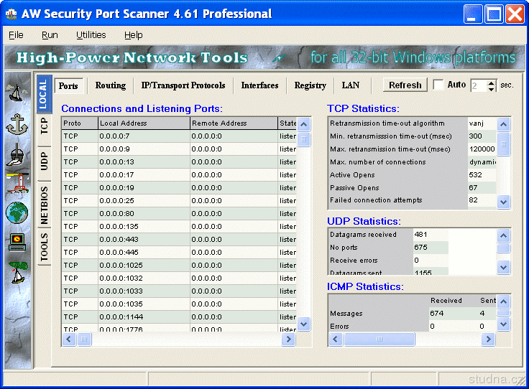Open the globe icon tool
The image size is (529, 389).
[17, 213]
